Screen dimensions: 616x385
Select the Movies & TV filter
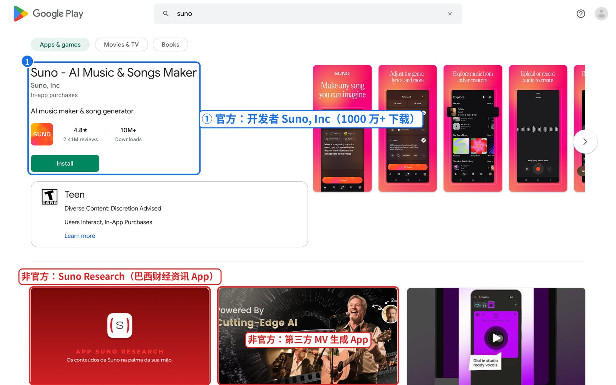click(121, 45)
